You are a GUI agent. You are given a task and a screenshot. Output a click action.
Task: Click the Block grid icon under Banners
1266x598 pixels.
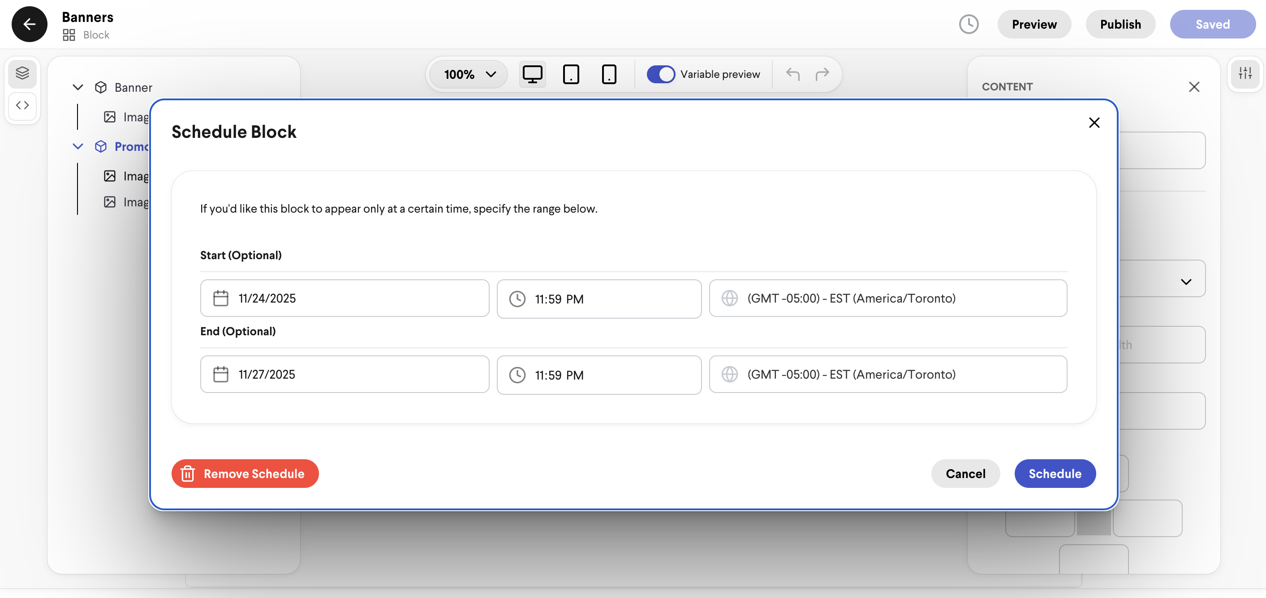(69, 35)
